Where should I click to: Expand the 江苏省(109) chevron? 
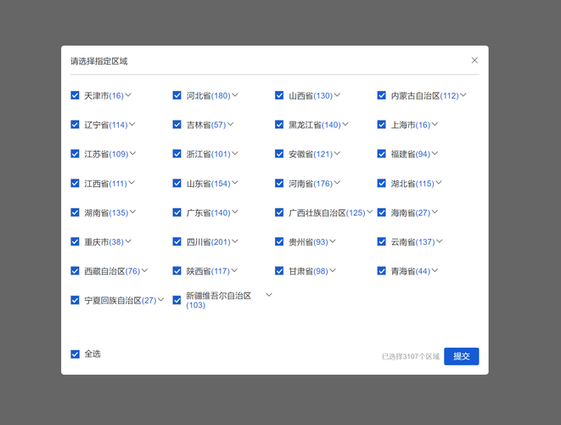pyautogui.click(x=132, y=153)
